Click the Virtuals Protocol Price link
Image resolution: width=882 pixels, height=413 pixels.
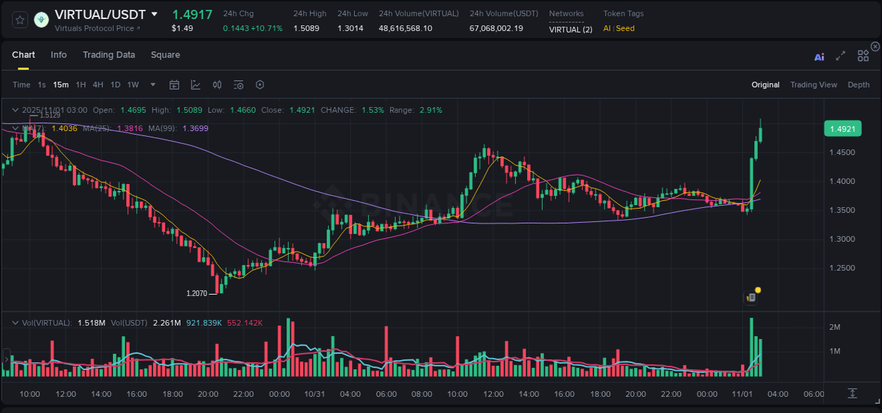click(x=95, y=28)
